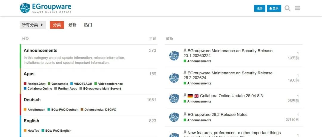Screen dimensions: 322x137
Task: Open the search magnifier icon
Action: click(x=287, y=8)
